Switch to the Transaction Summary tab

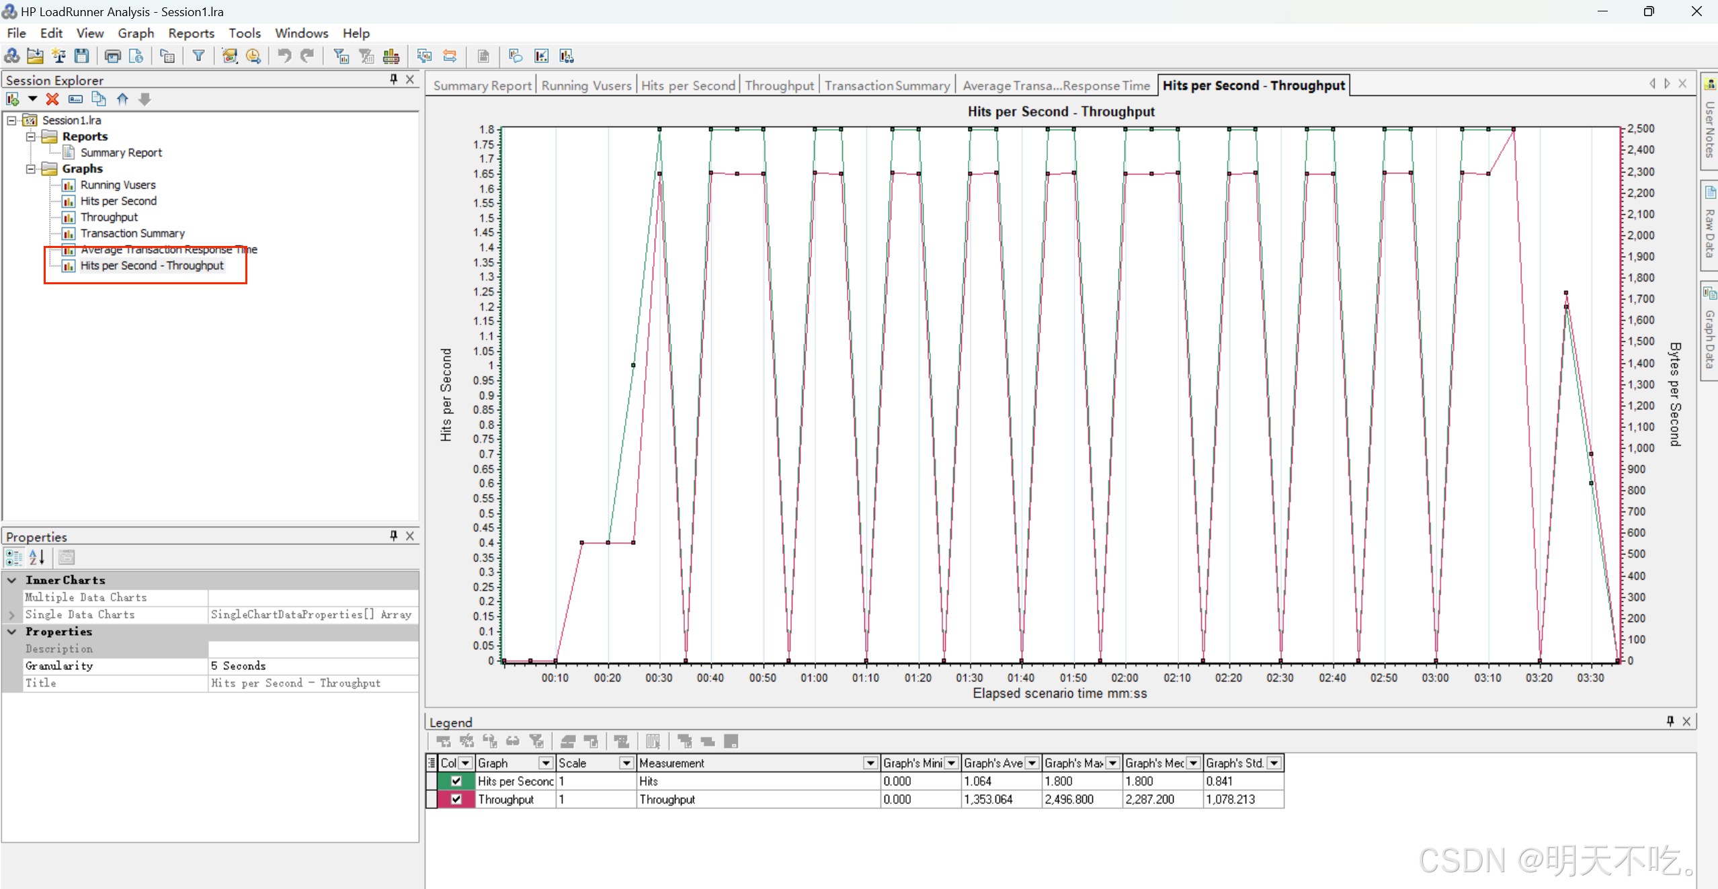(x=887, y=85)
